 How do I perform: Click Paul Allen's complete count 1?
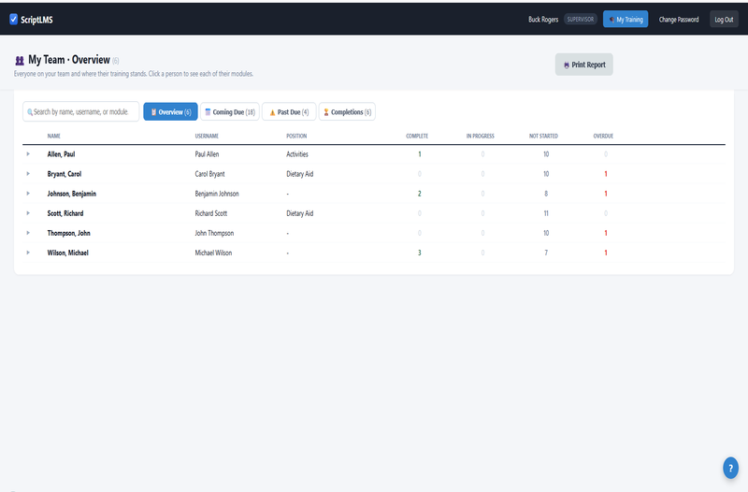420,154
